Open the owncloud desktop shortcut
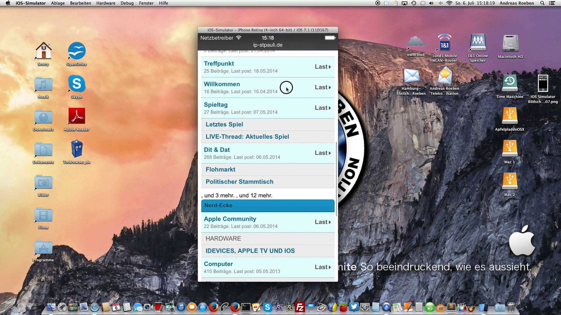The height and width of the screenshot is (315, 561). [415, 43]
